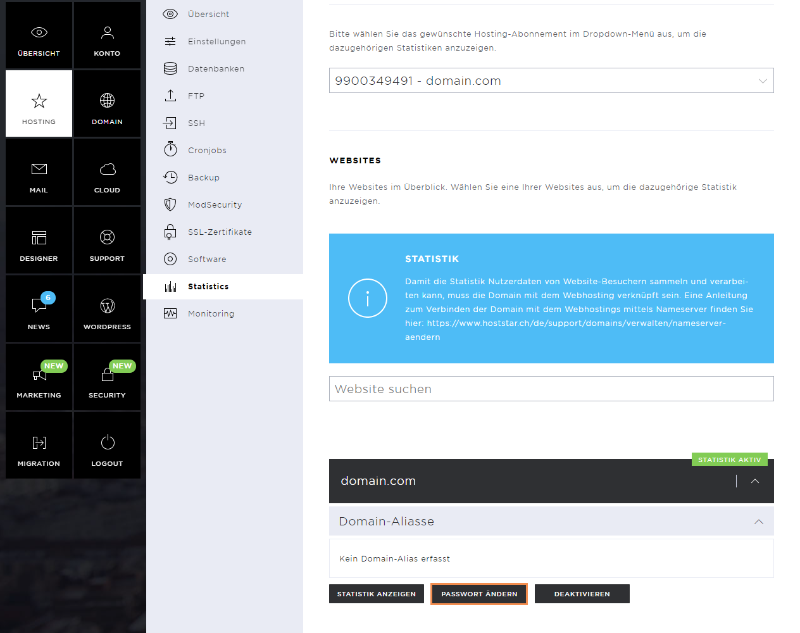This screenshot has height=633, width=800.
Task: Collapse the domain.com panel with chevron
Action: [x=755, y=481]
